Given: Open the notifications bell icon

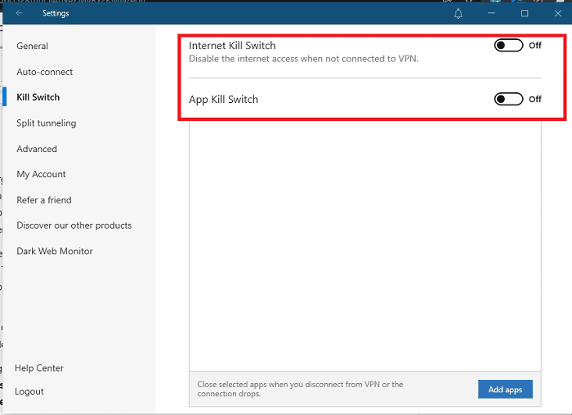Looking at the screenshot, I should pos(458,13).
